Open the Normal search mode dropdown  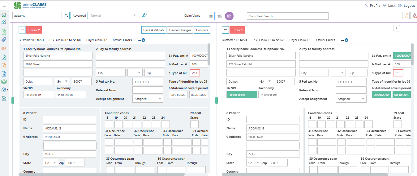pyautogui.click(x=114, y=16)
